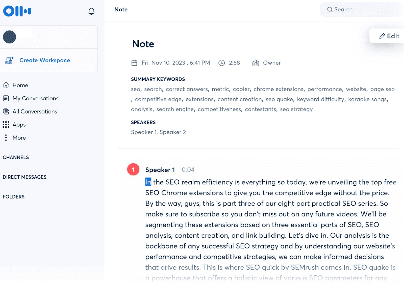The width and height of the screenshot is (404, 284).
Task: Click the Create Workspace building icon
Action: tap(9, 60)
